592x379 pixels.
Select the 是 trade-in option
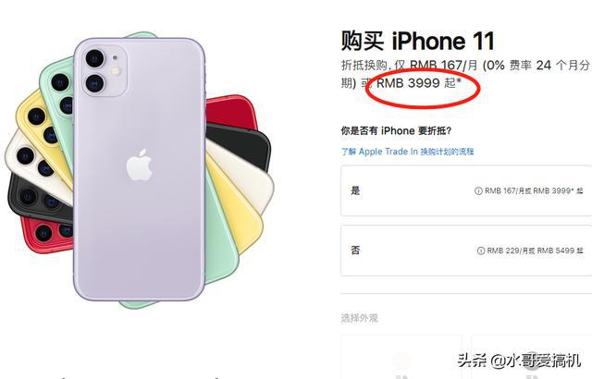coord(466,190)
